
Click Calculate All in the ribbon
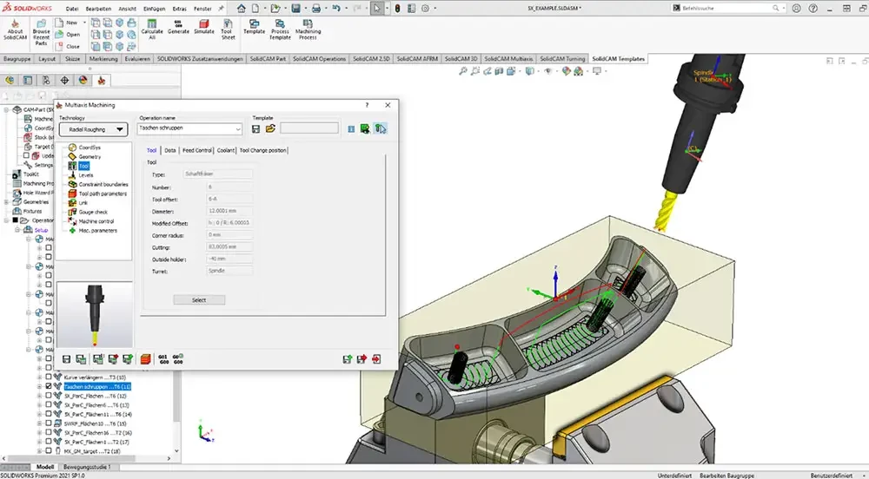tap(152, 30)
